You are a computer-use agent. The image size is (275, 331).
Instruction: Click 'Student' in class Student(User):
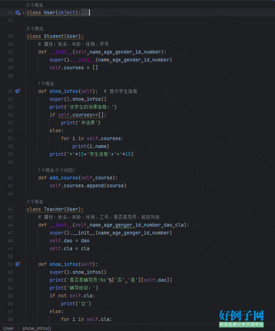(x=54, y=36)
